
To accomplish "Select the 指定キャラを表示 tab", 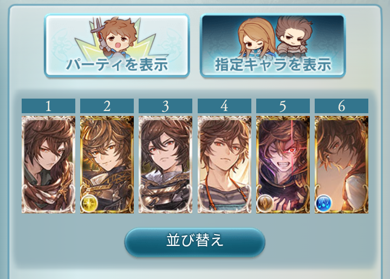I will (x=272, y=46).
